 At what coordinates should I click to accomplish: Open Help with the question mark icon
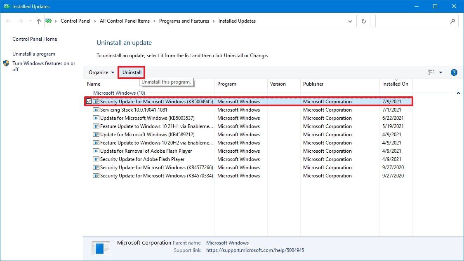(454, 72)
